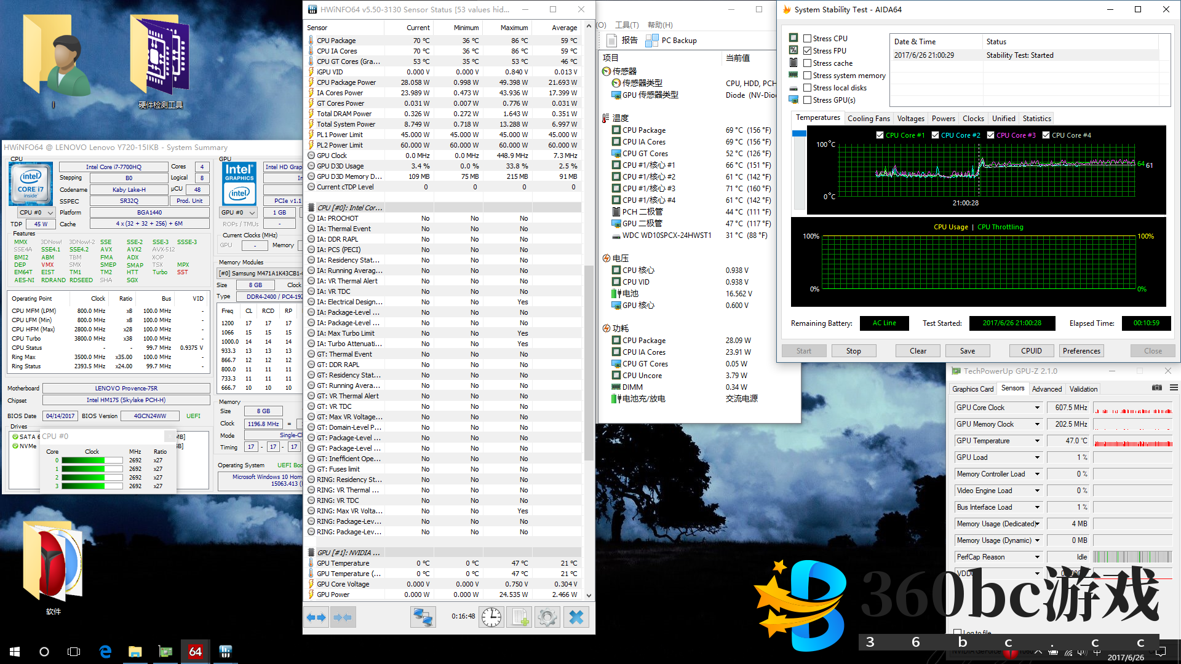Click HWiNFO sensor list vertical scrollbar
1181x664 pixels.
tap(589, 363)
